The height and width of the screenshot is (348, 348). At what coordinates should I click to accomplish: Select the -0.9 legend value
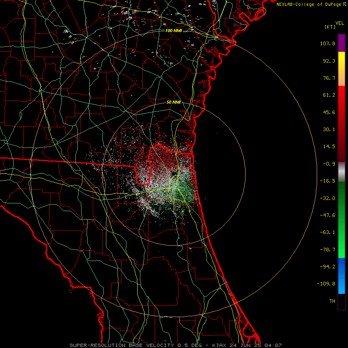329,164
